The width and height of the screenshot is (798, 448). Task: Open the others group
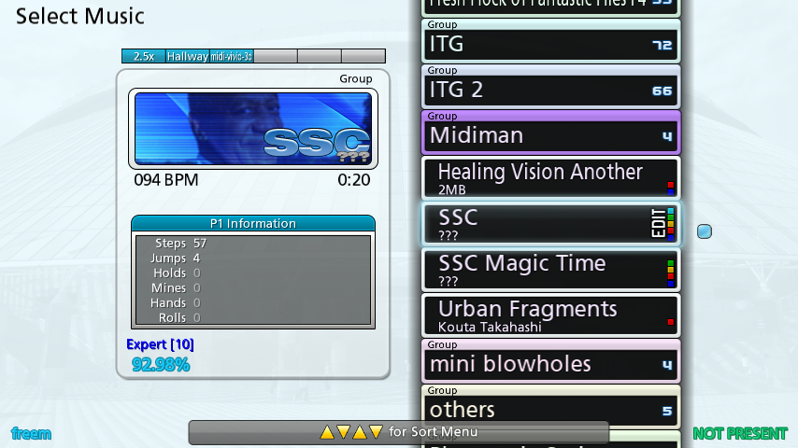click(x=550, y=407)
